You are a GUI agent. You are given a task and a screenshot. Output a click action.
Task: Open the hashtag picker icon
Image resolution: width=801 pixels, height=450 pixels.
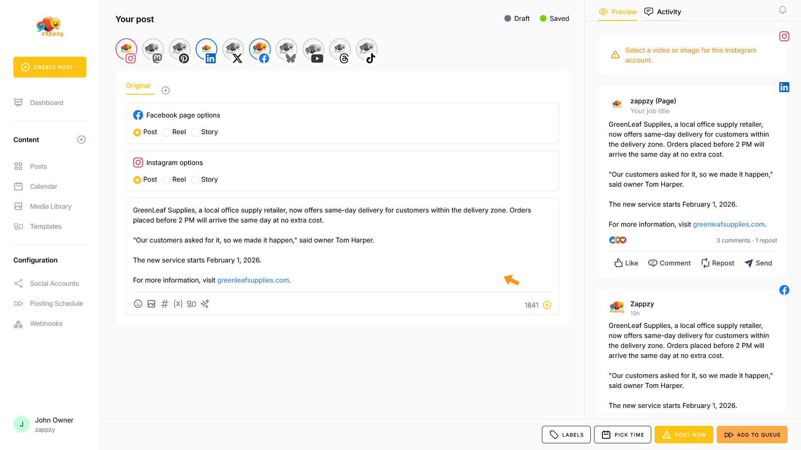tap(165, 304)
